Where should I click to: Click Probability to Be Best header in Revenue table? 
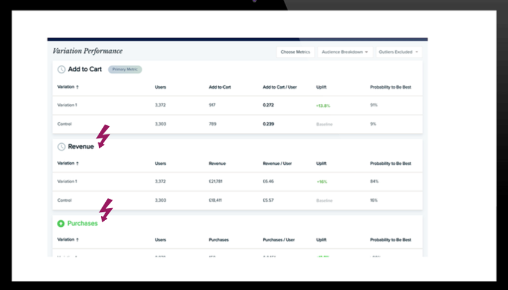pyautogui.click(x=390, y=163)
